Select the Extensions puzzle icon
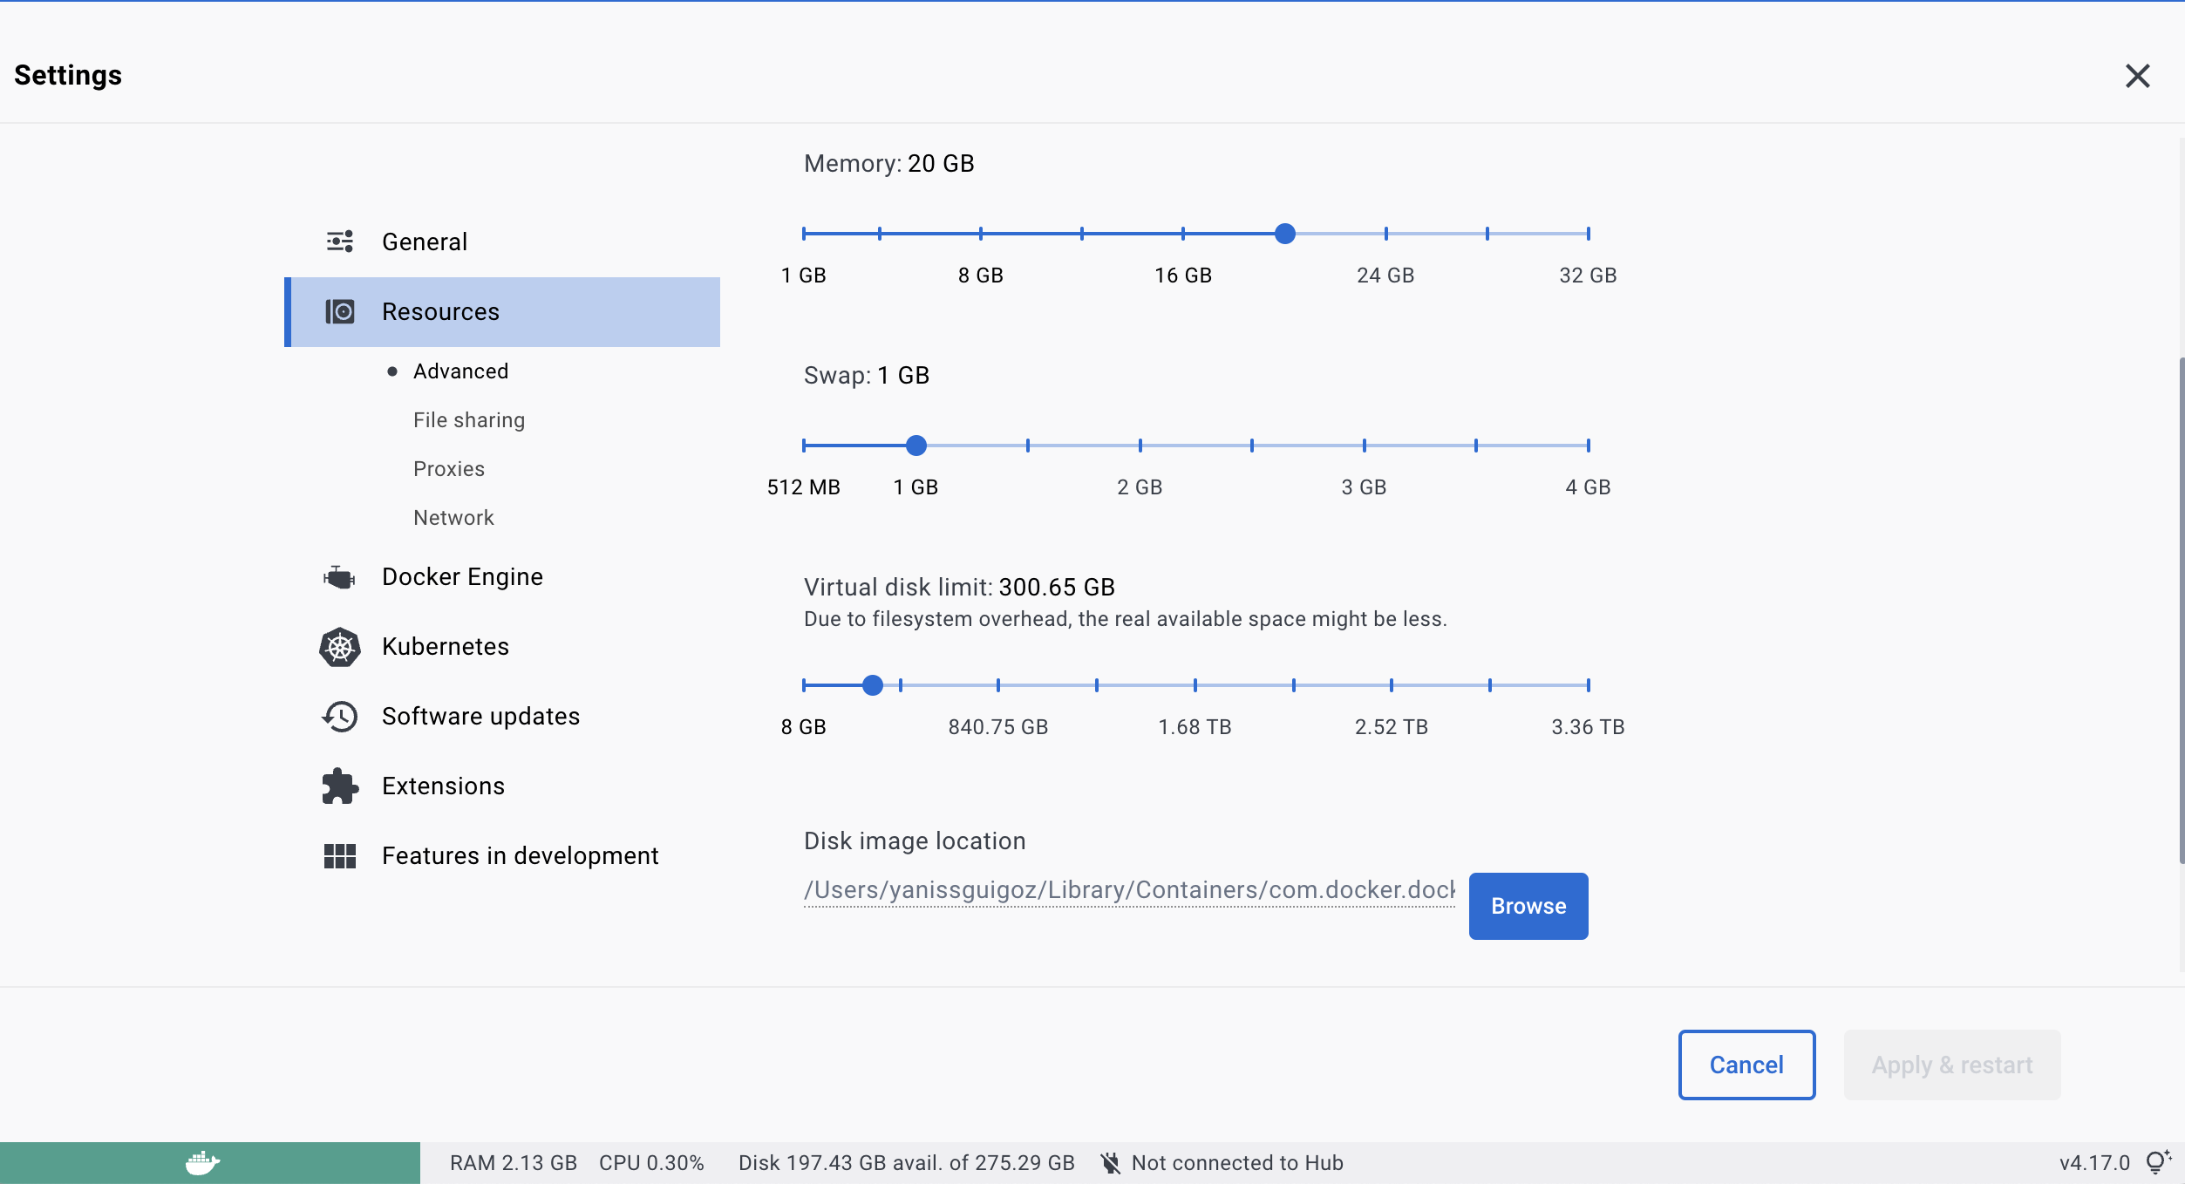Viewport: 2185px width, 1184px height. (339, 786)
